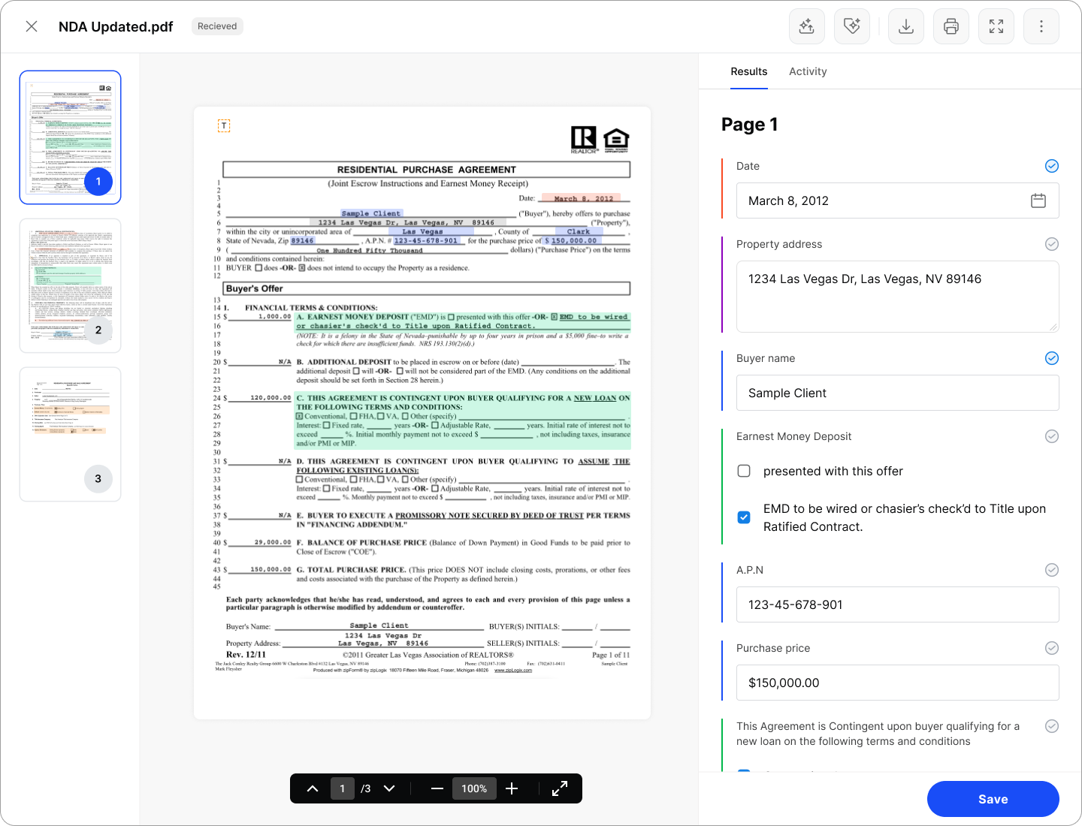
Task: Expand viewer with bottom toolbar arrows icon
Action: coord(560,788)
